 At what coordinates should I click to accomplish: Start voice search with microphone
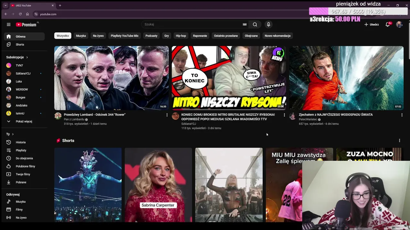268,24
